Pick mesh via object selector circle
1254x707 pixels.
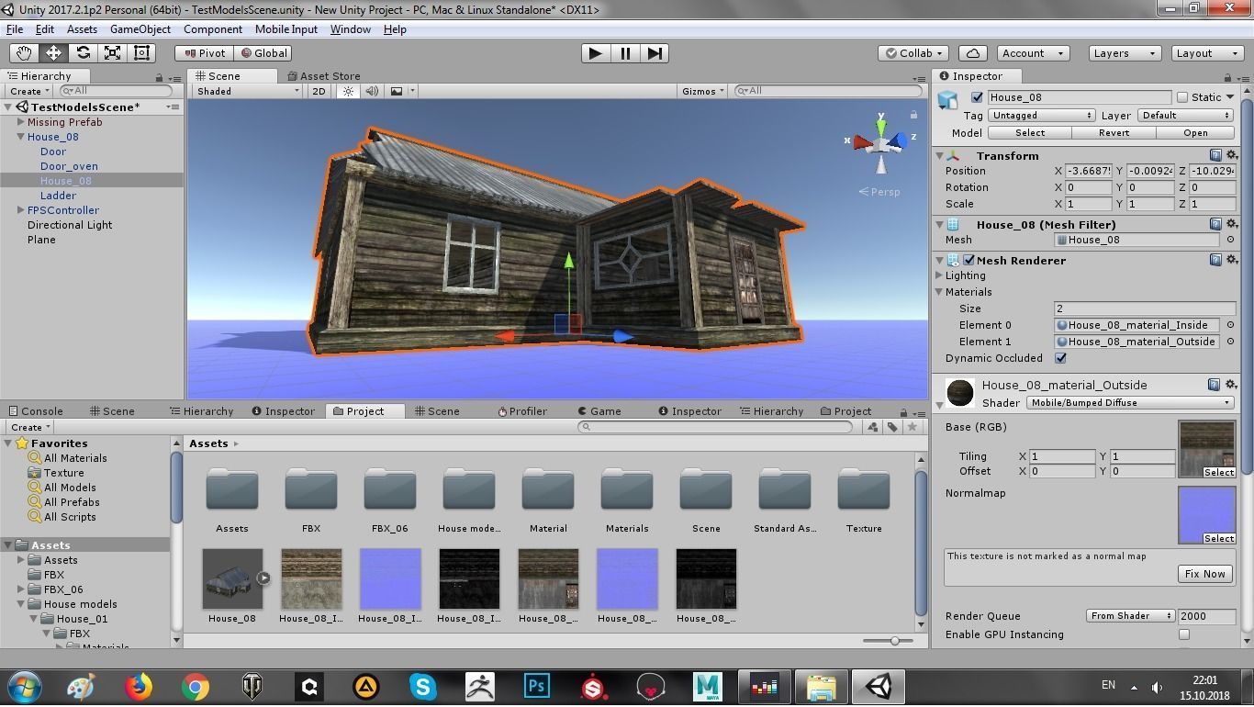coord(1230,240)
